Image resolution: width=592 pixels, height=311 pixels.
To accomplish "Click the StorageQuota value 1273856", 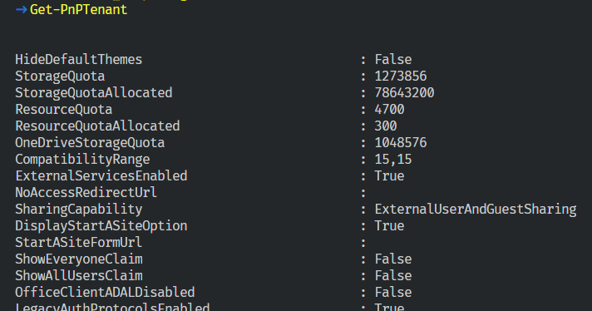I will [x=401, y=77].
